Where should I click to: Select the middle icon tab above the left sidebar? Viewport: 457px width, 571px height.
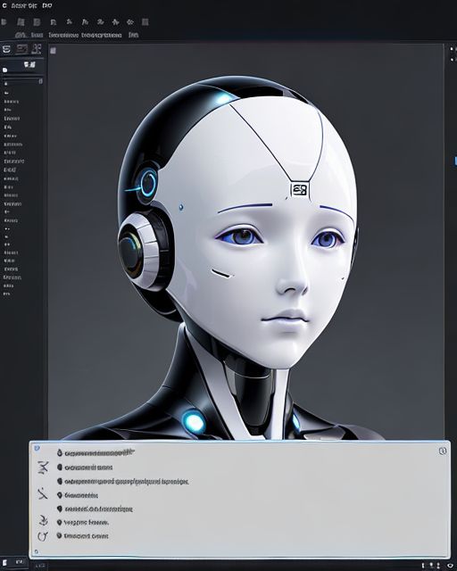(x=21, y=49)
